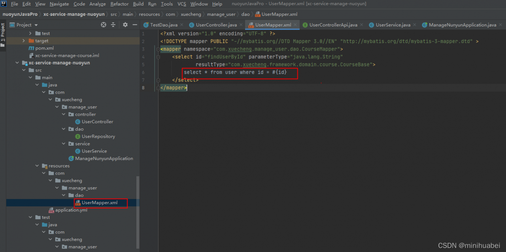
Task: Click the fold marker beside the mapper tag
Action: [158, 49]
